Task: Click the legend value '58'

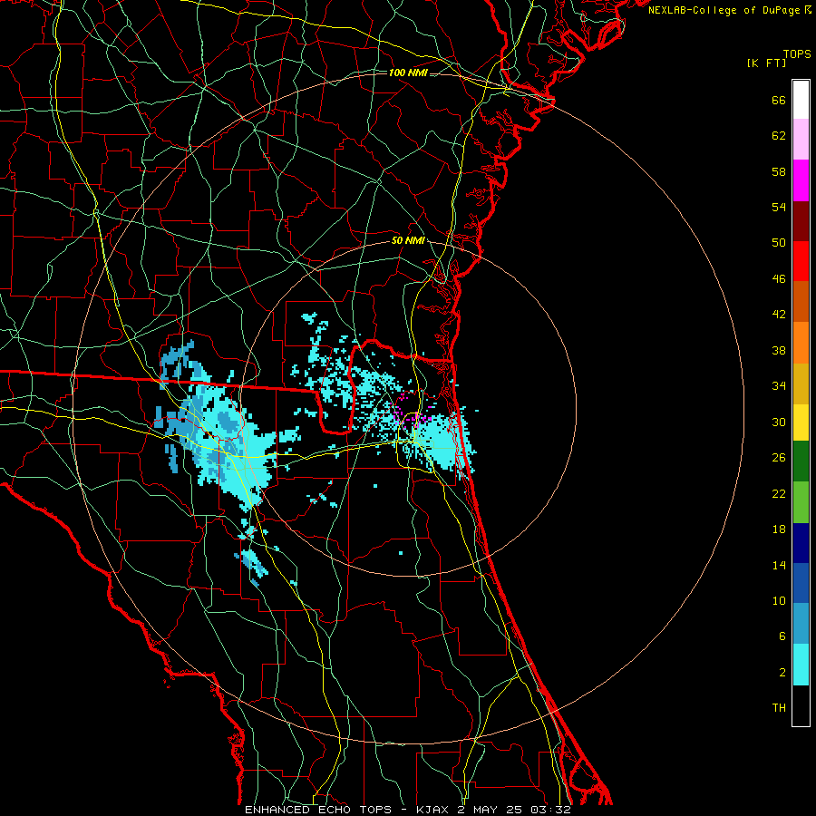Action: tap(779, 171)
